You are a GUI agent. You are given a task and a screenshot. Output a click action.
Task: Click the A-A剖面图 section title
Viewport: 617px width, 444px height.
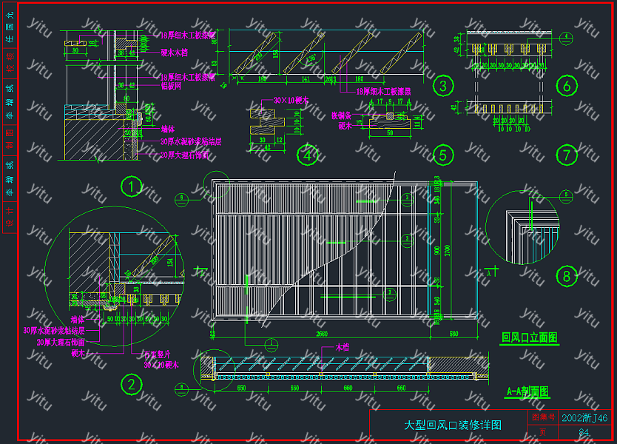coord(527,391)
